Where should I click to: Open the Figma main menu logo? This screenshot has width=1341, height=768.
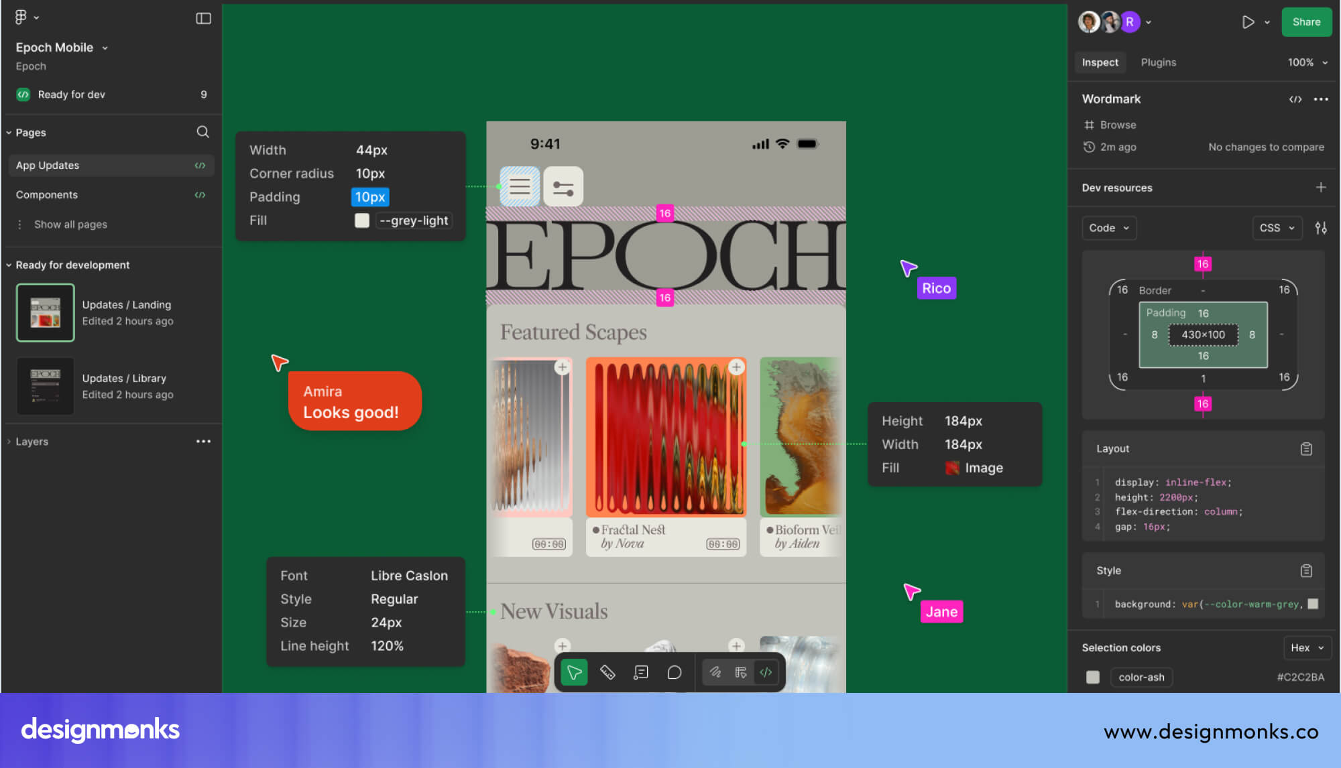(x=21, y=17)
